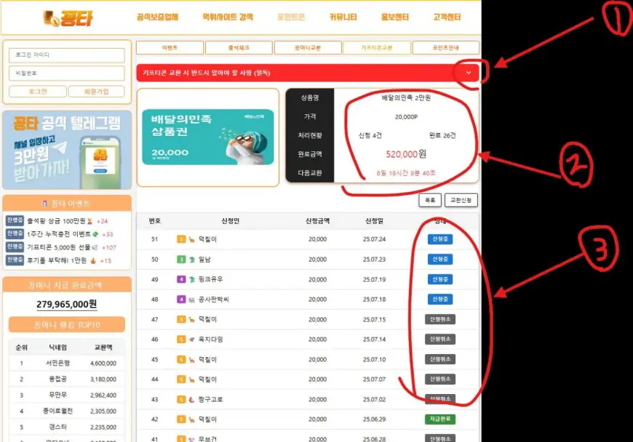Open the 커뮤니티 menu in top navigation
The width and height of the screenshot is (633, 442).
(344, 17)
